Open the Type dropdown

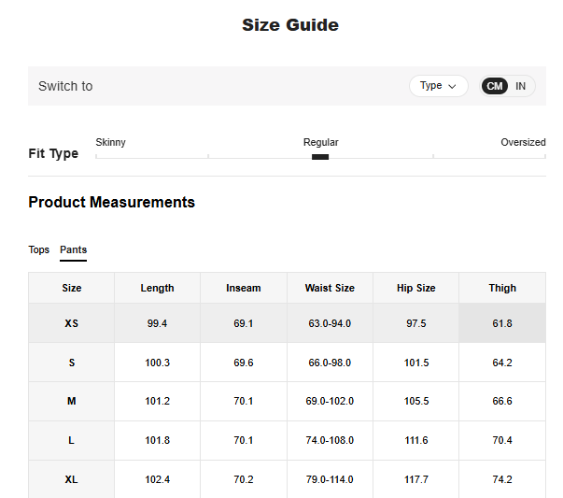[x=437, y=86]
